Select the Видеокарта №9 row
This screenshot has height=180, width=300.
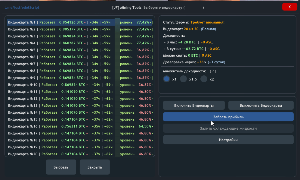80,77
